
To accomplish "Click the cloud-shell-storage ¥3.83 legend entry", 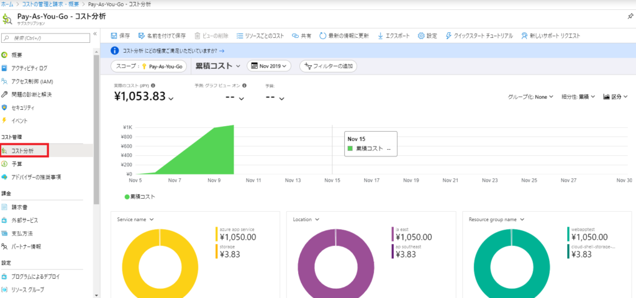I will click(x=591, y=251).
